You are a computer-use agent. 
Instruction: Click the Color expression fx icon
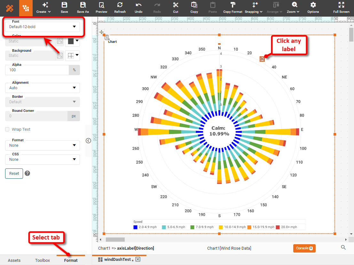pos(60,41)
